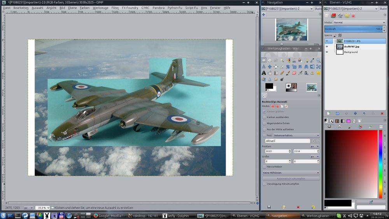Click the black foreground color swatch
Image resolution: width=389 pixels, height=219 pixels.
(x=269, y=86)
